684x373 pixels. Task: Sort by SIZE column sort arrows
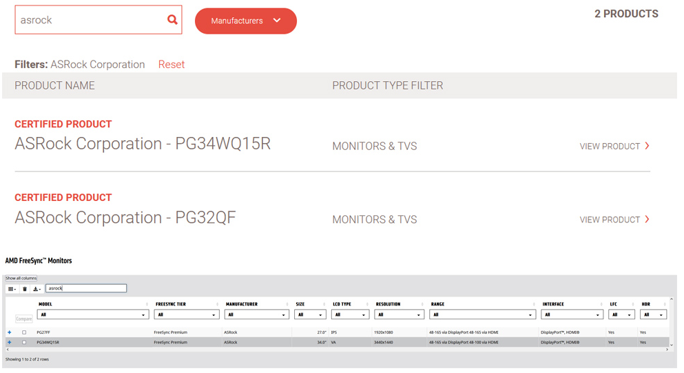click(324, 304)
